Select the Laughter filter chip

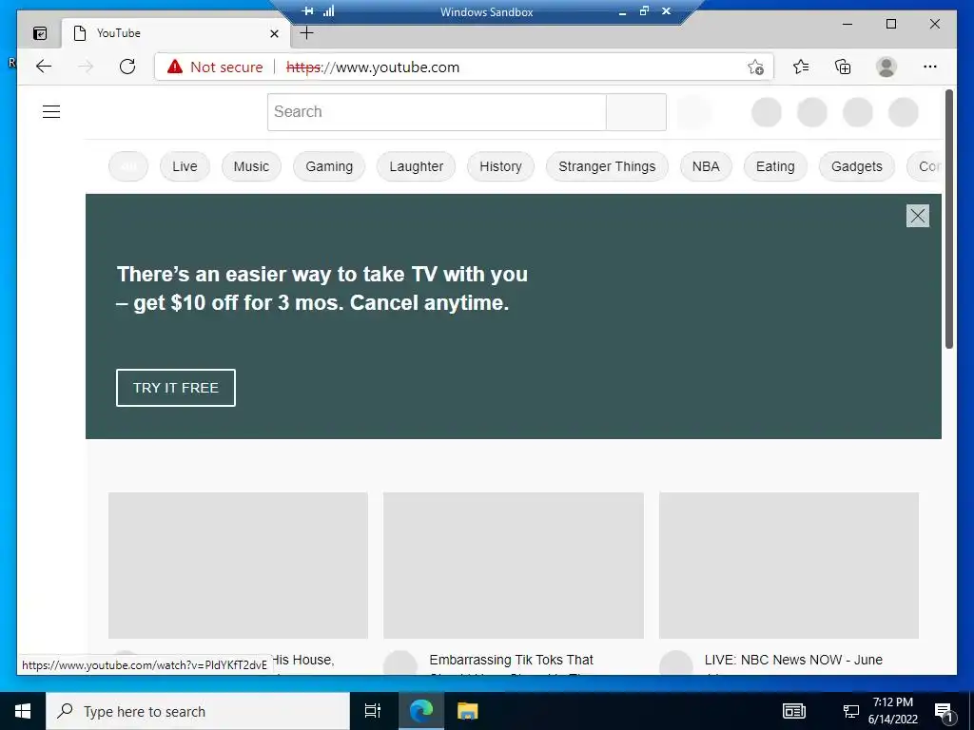(417, 166)
